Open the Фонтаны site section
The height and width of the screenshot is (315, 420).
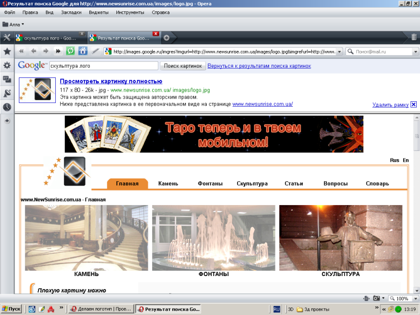click(x=210, y=183)
